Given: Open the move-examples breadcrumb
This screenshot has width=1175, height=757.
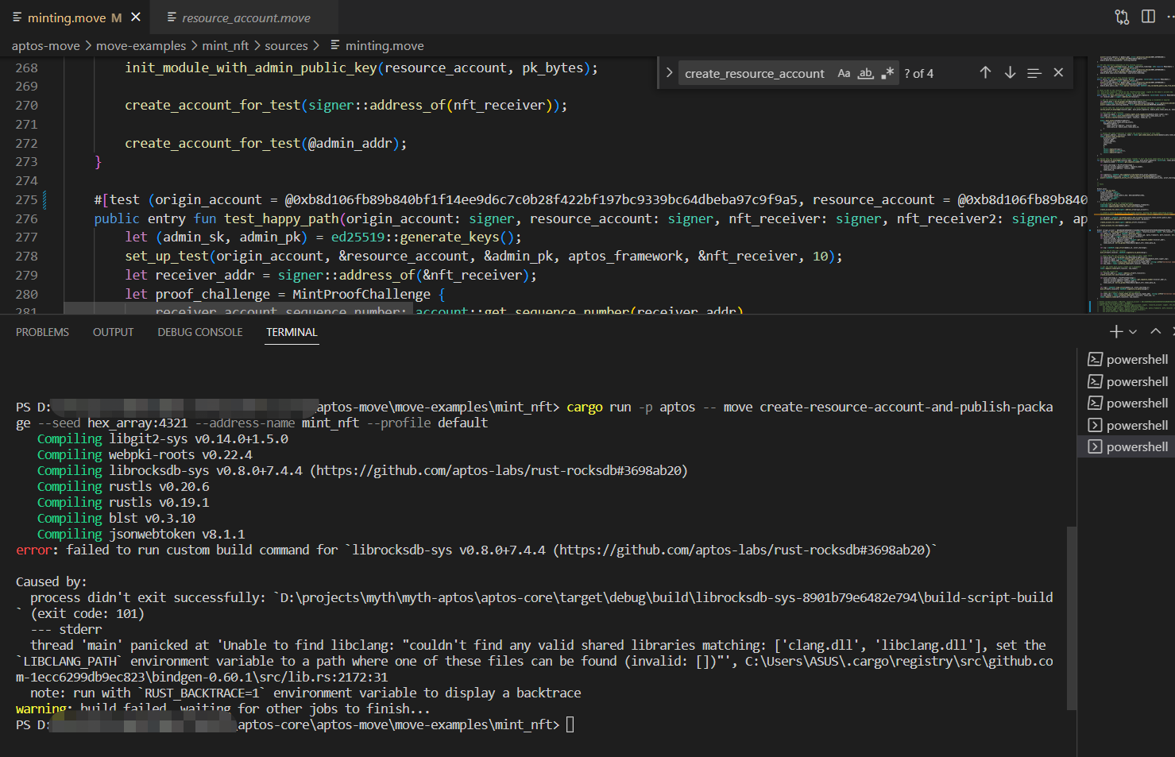Looking at the screenshot, I should click(x=141, y=46).
